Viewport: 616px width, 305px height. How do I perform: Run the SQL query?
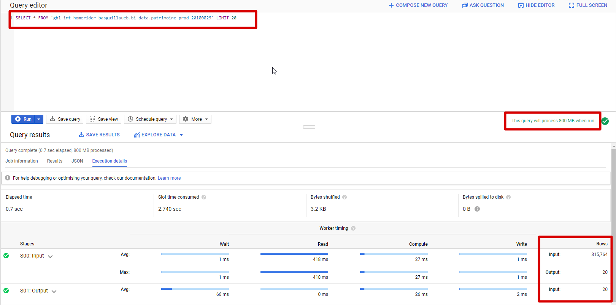point(23,119)
